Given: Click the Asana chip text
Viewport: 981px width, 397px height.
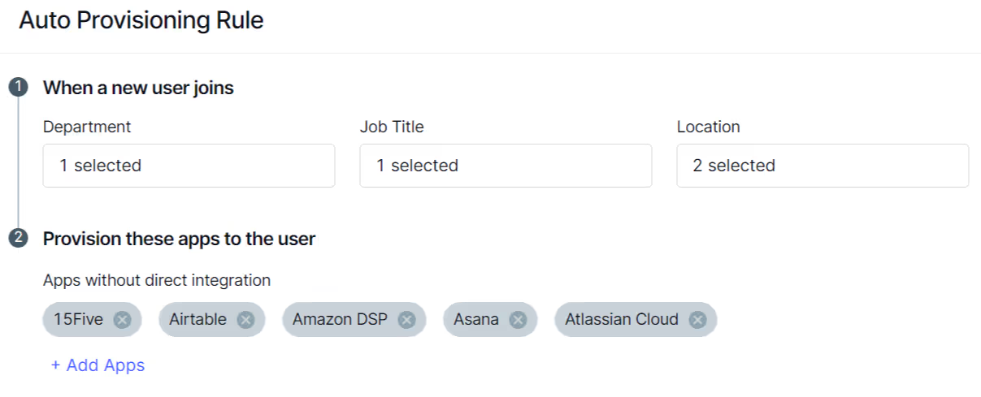Looking at the screenshot, I should [476, 320].
